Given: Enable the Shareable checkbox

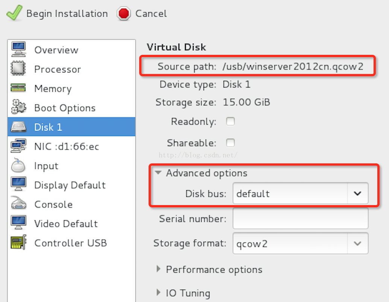Looking at the screenshot, I should (231, 143).
